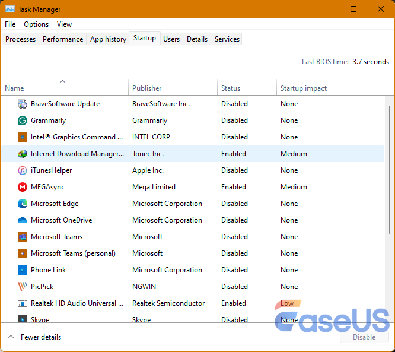Open the Services tab

(x=227, y=39)
